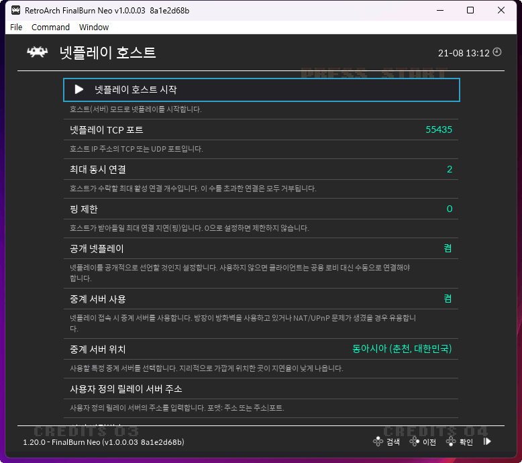
Task: Minimize the RetroArch window
Action: [x=440, y=10]
